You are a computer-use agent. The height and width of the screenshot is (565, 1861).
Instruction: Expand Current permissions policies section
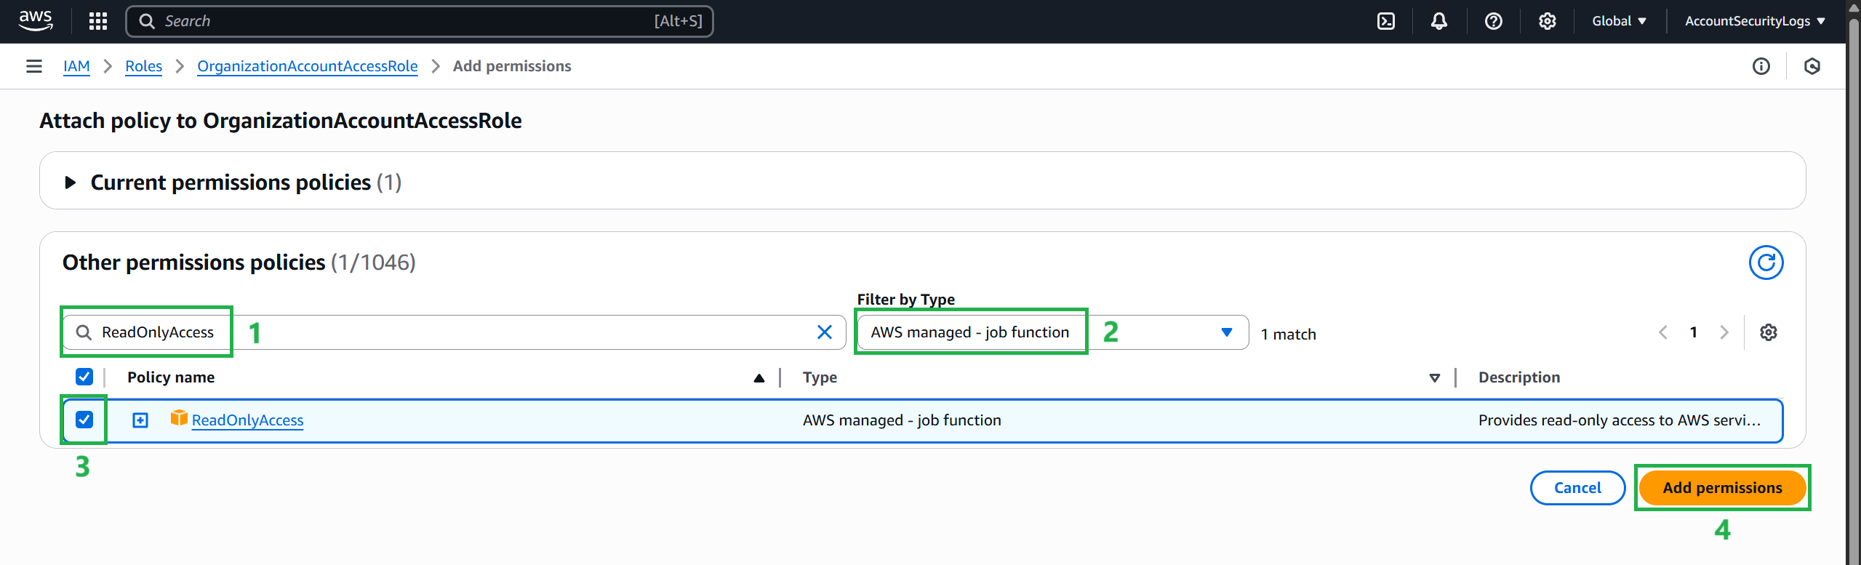tap(71, 183)
